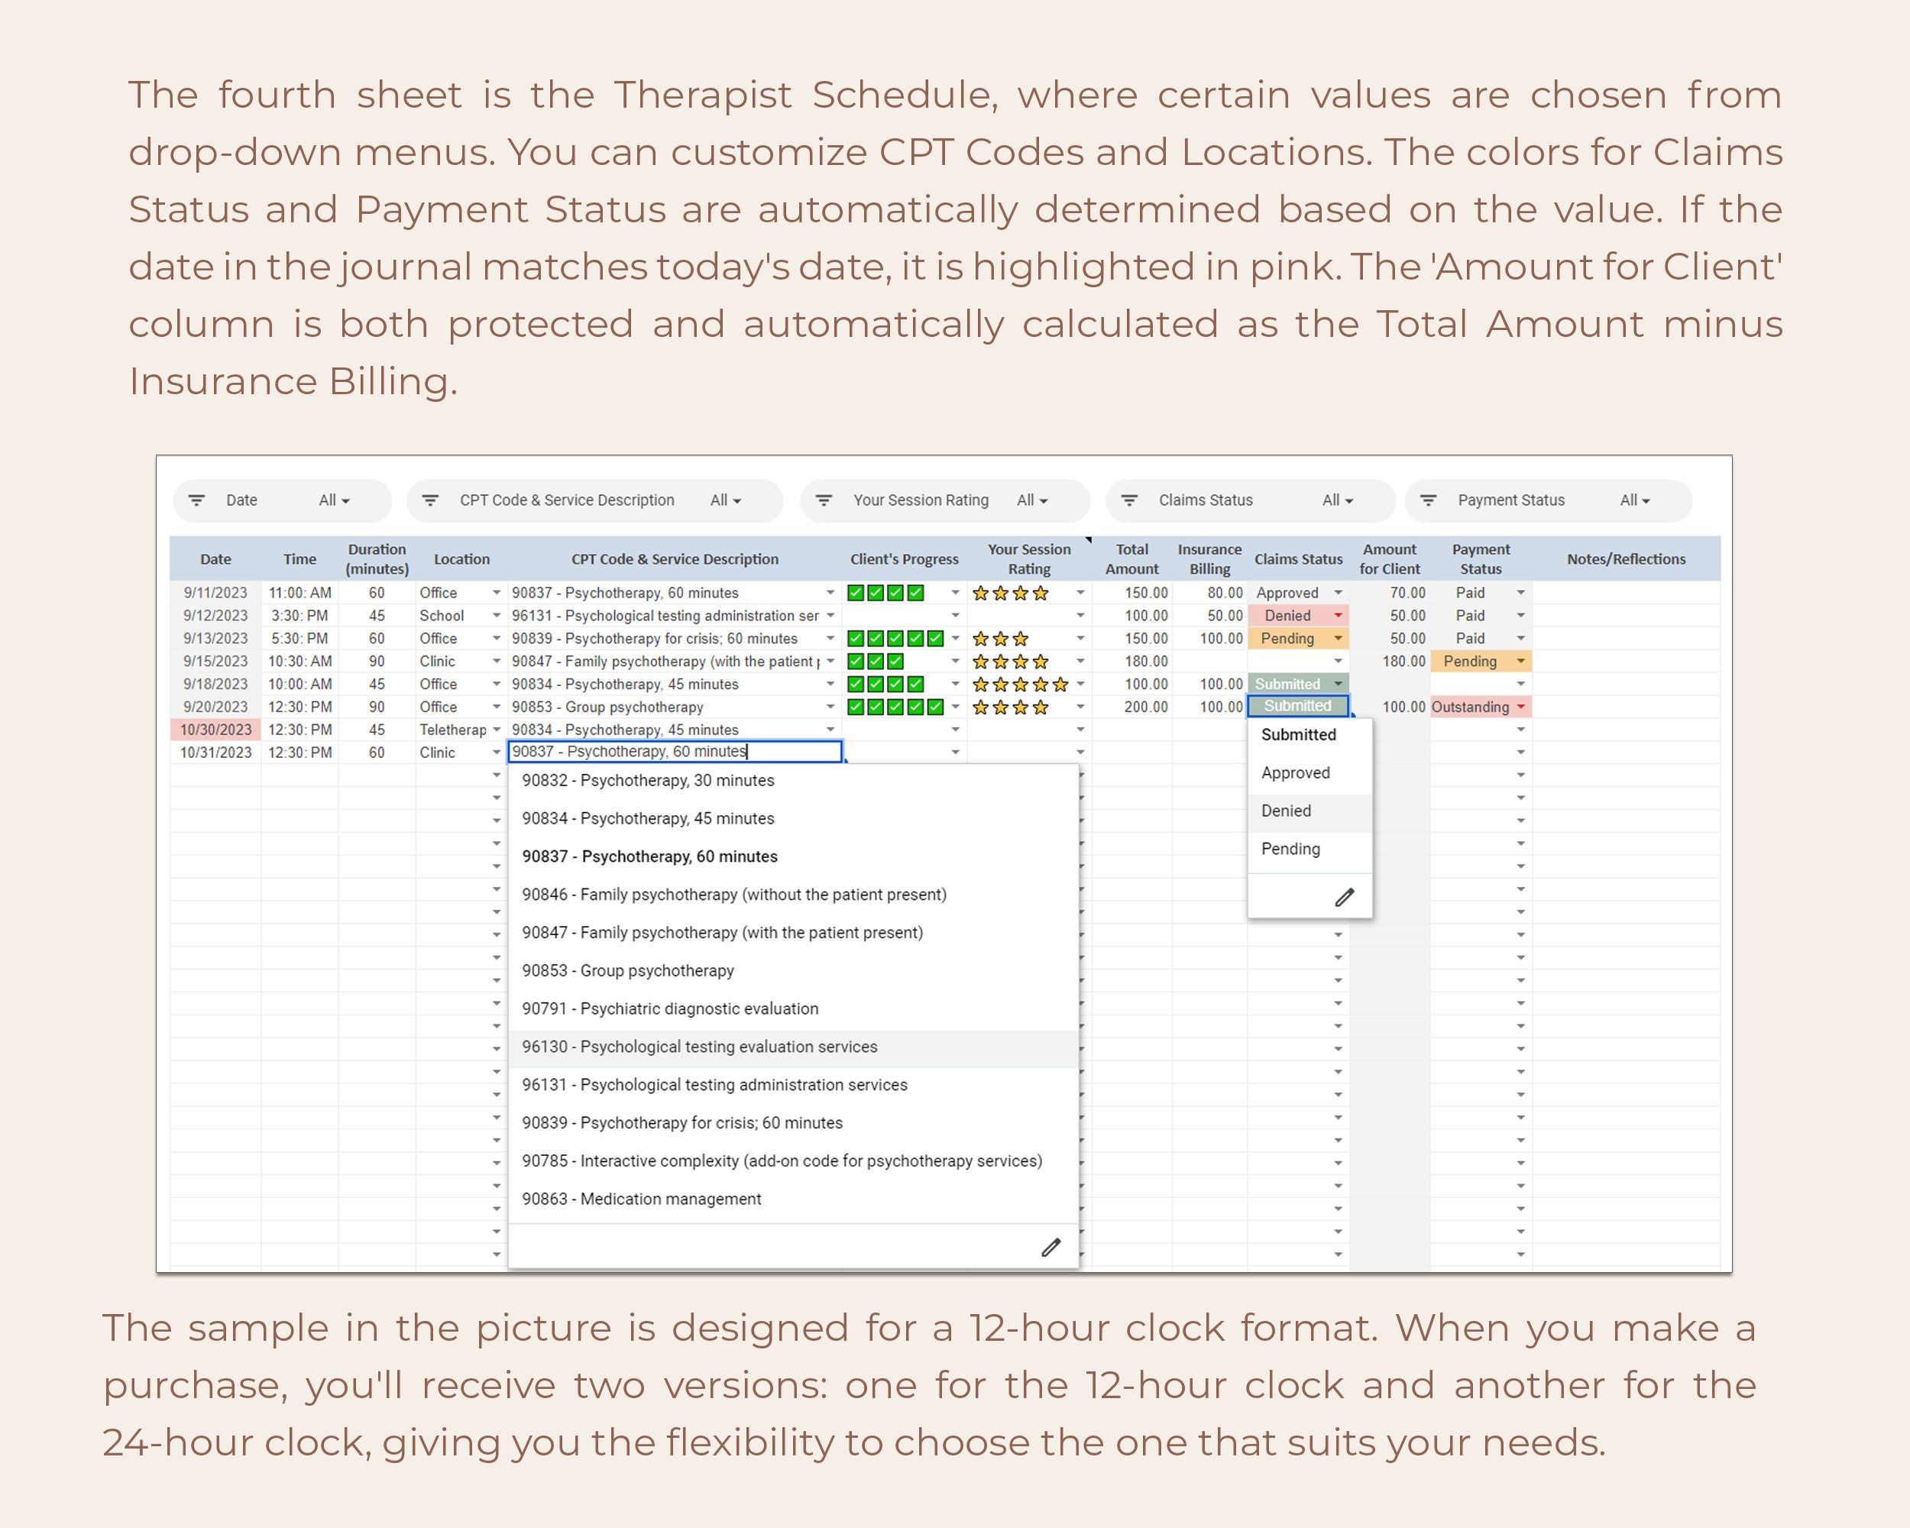Click the CPT Code & Service Description filter icon

click(432, 500)
